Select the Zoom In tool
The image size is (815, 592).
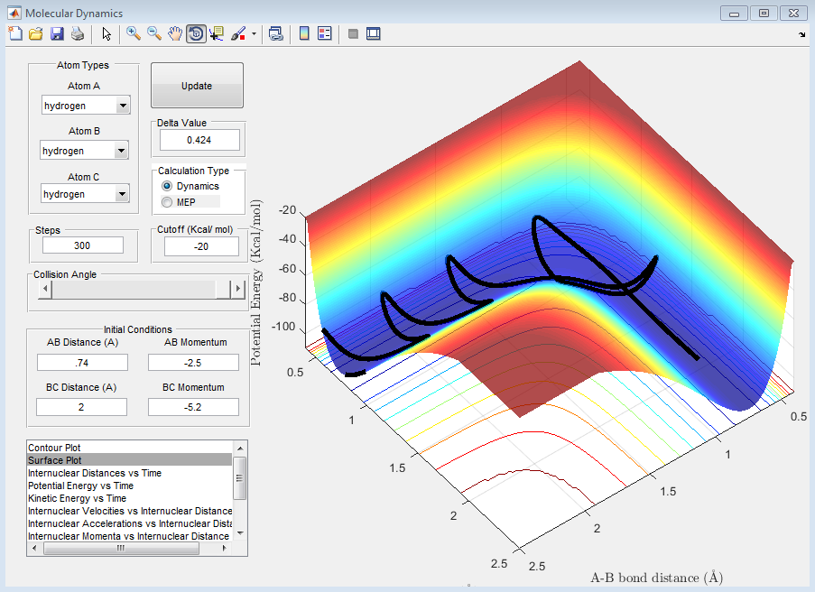pyautogui.click(x=133, y=33)
